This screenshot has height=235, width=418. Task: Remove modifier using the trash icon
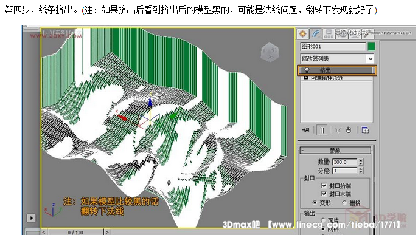349,130
